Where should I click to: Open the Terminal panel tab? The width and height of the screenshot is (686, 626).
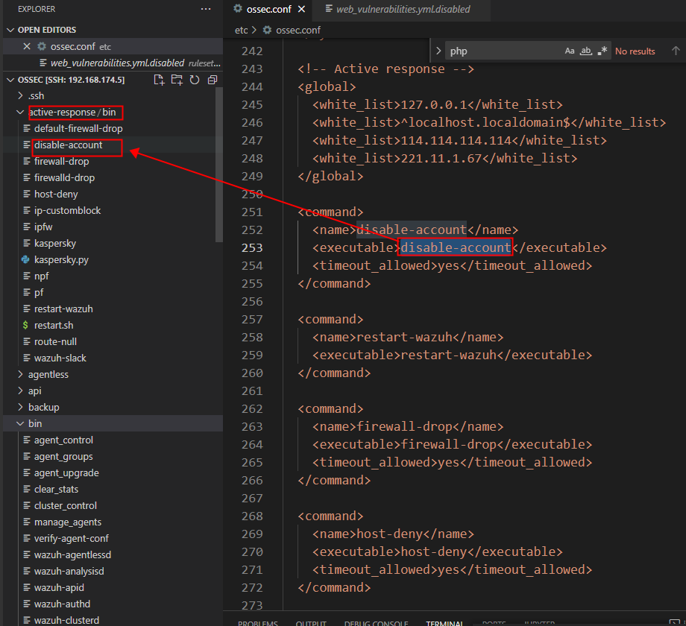pyautogui.click(x=444, y=622)
